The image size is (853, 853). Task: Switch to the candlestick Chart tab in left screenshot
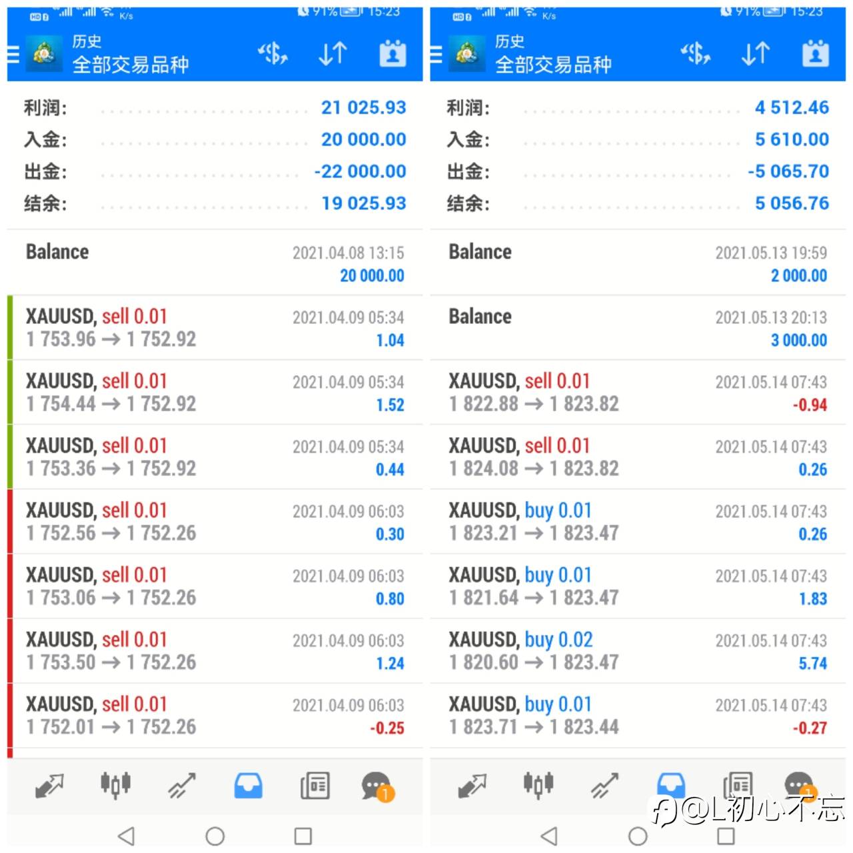[x=115, y=785]
